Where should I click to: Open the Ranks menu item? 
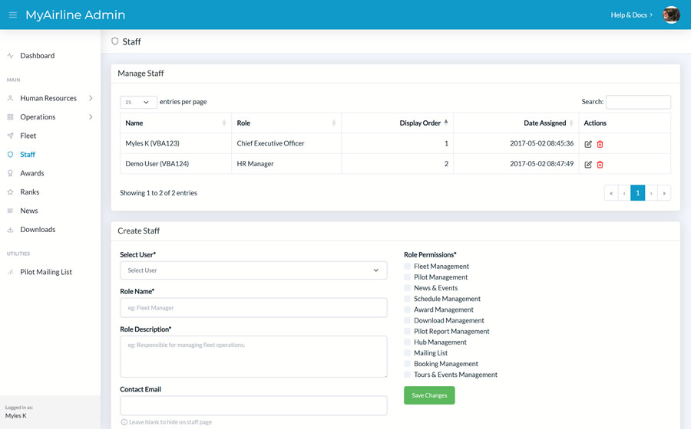[29, 192]
